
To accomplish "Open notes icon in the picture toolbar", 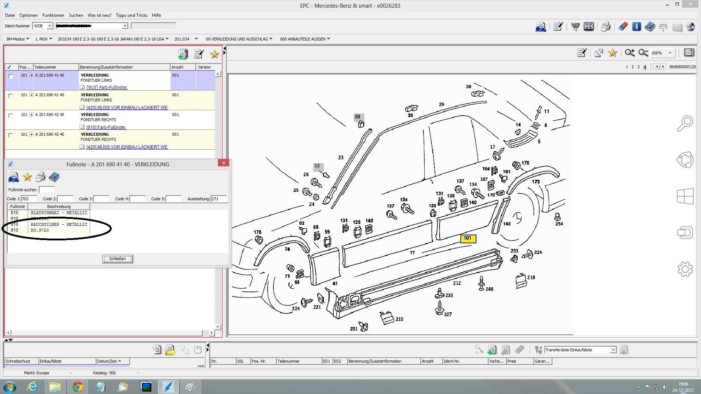I will (x=582, y=53).
